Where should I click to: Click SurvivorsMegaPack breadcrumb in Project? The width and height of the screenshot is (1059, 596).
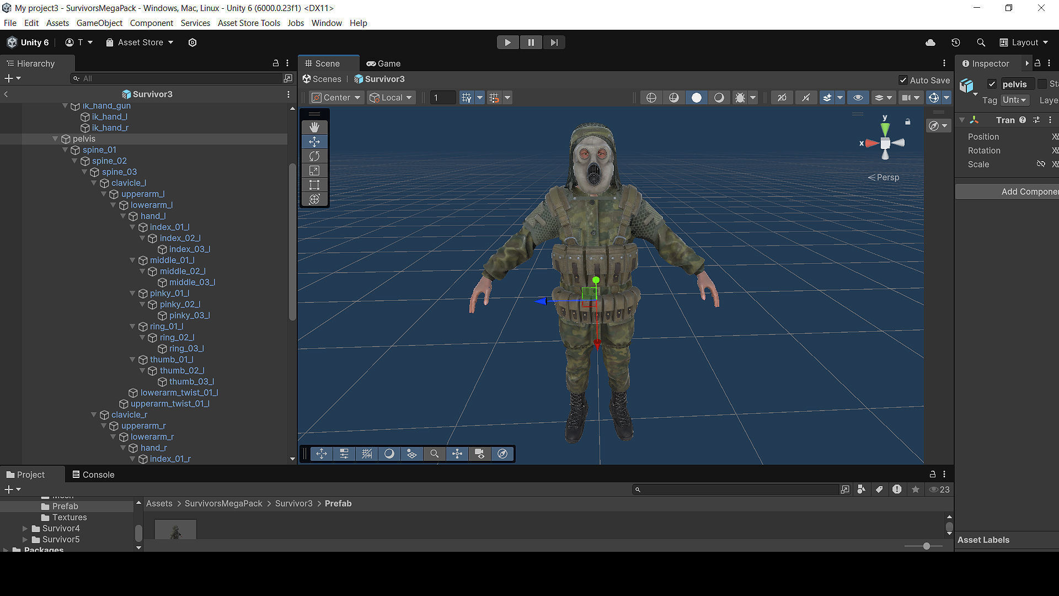point(223,503)
